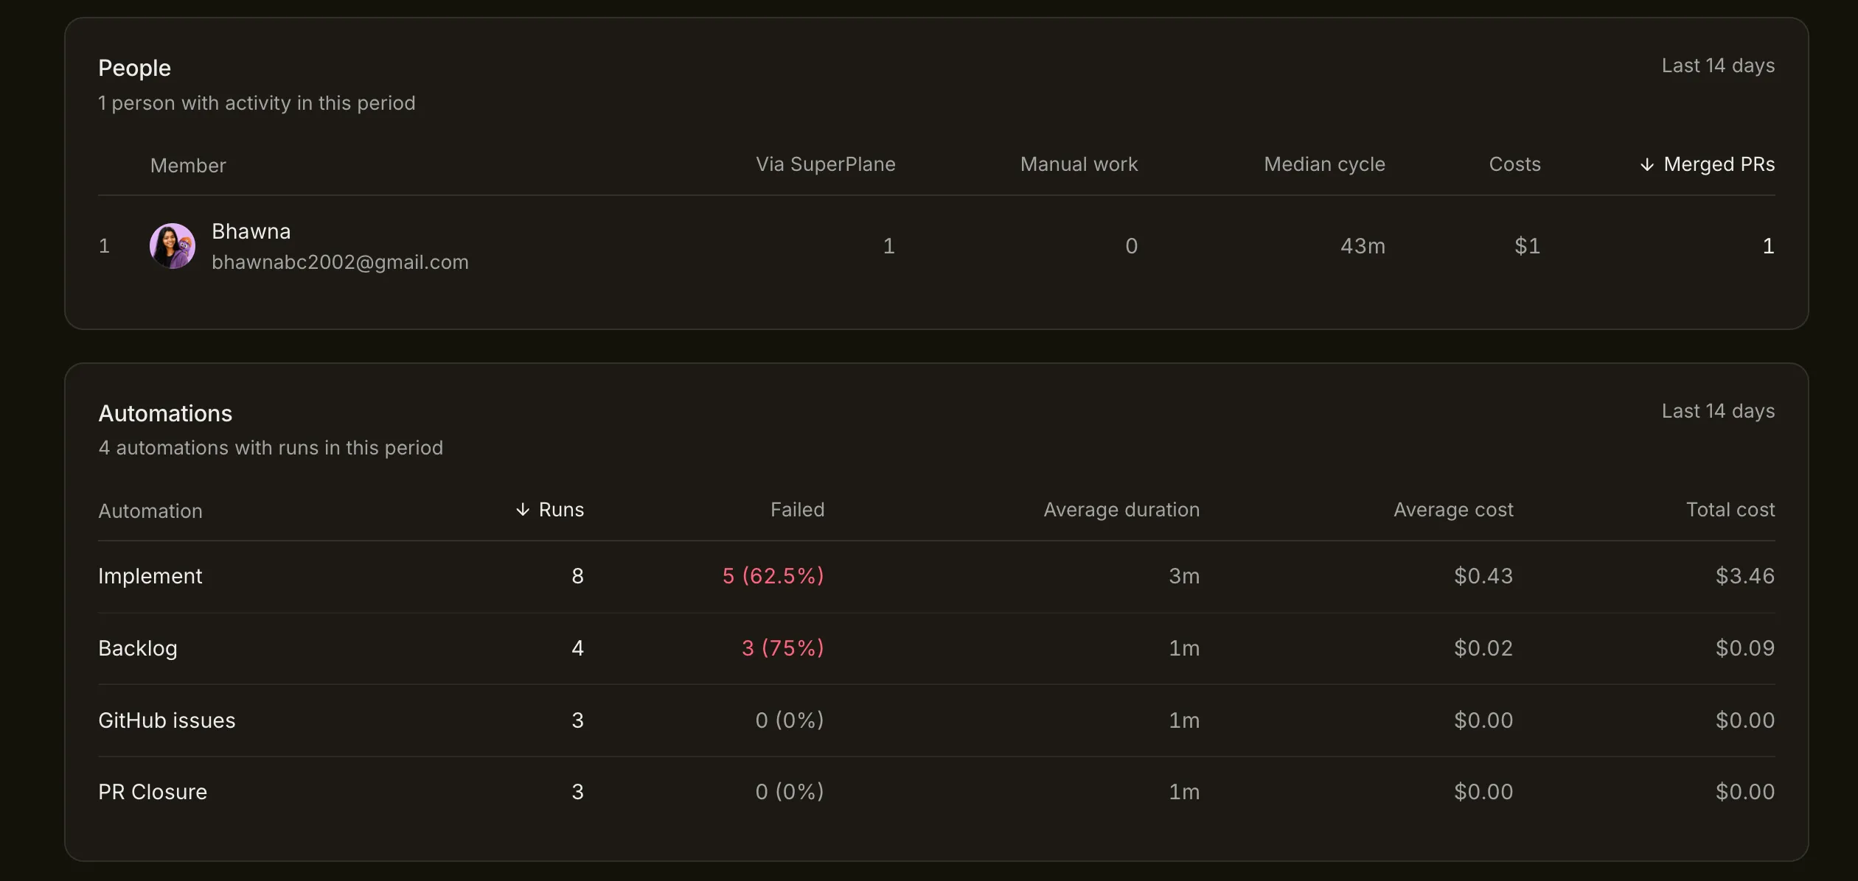Image resolution: width=1858 pixels, height=881 pixels.
Task: Click Bhawna's $1 cost value
Action: pos(1528,246)
